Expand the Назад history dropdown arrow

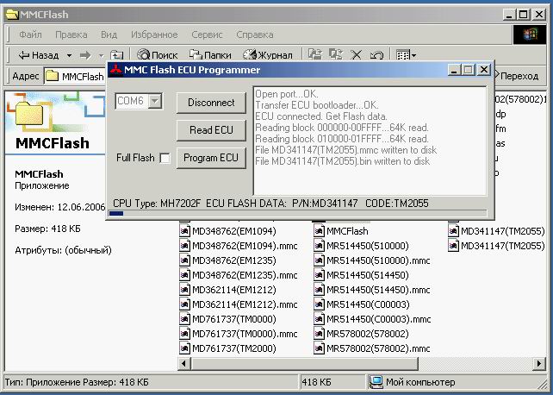pyautogui.click(x=70, y=55)
